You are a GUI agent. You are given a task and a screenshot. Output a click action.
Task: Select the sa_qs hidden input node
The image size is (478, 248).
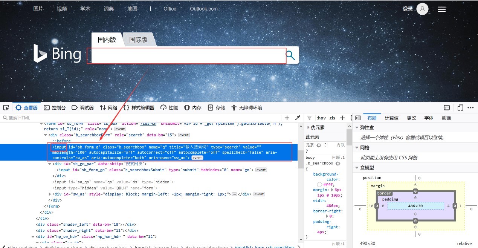coord(113,182)
